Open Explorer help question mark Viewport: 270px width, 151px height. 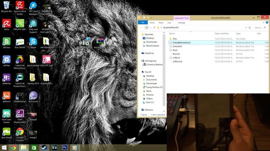(267, 22)
